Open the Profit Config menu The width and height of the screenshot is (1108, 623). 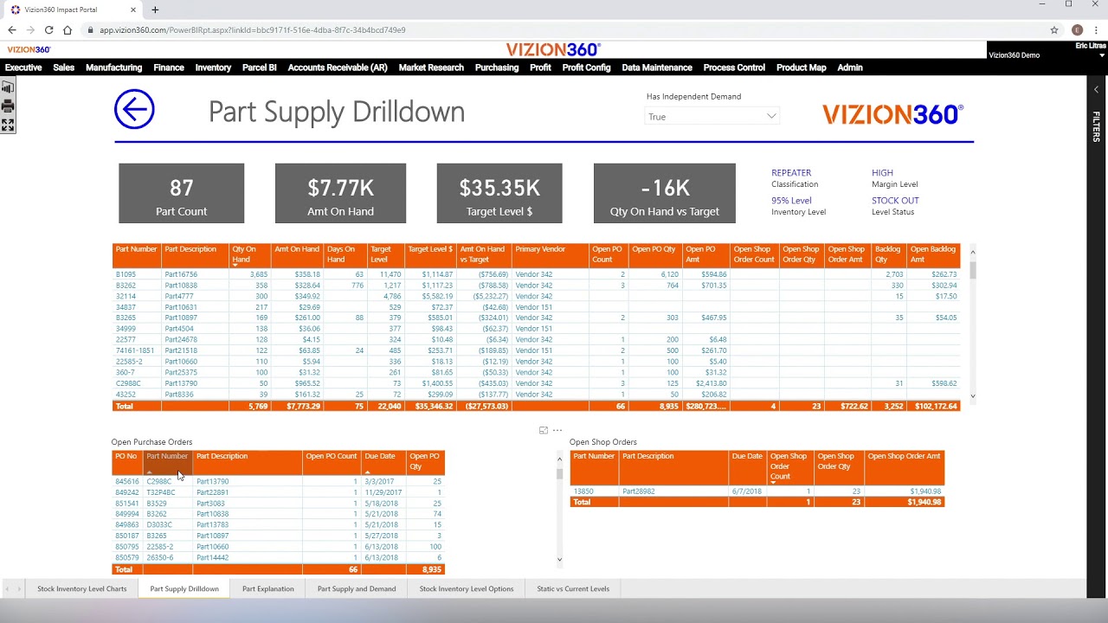click(x=586, y=67)
